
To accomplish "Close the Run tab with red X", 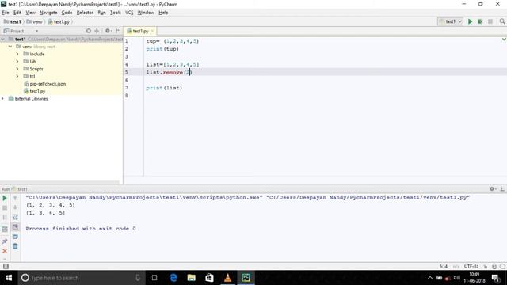I will pyautogui.click(x=5, y=251).
